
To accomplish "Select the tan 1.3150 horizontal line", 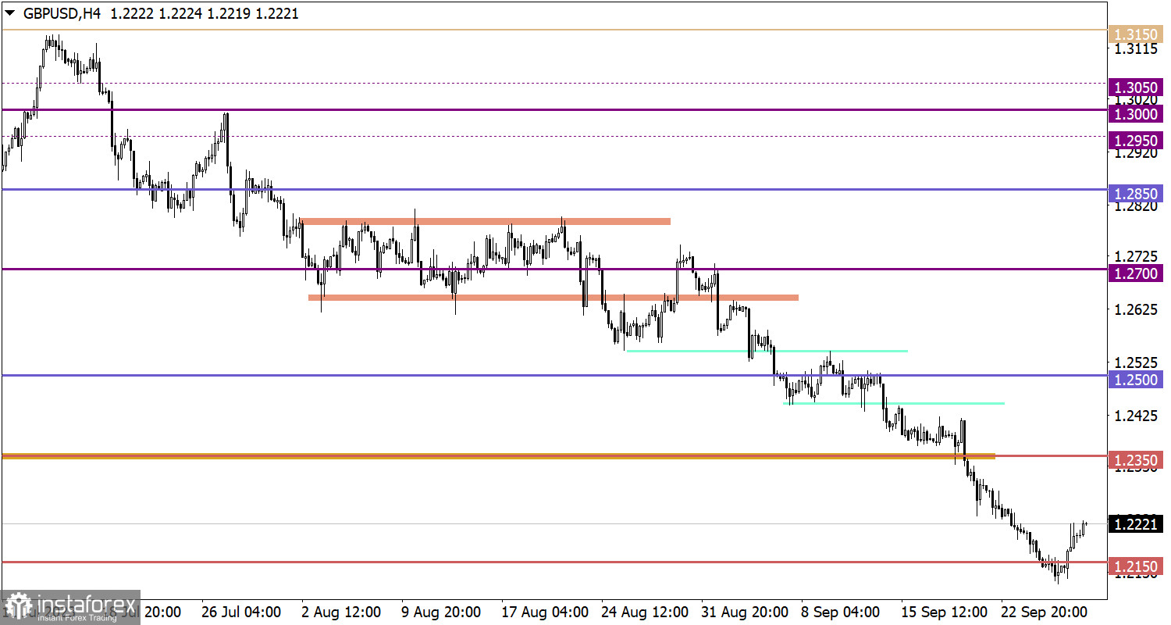I will click(x=553, y=30).
